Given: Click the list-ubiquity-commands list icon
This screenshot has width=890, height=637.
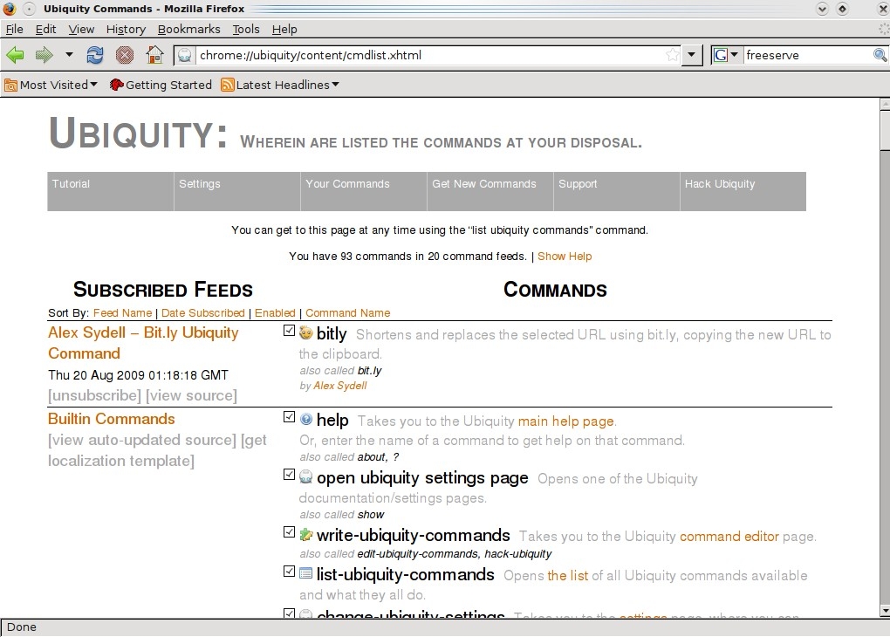Looking at the screenshot, I should click(306, 572).
